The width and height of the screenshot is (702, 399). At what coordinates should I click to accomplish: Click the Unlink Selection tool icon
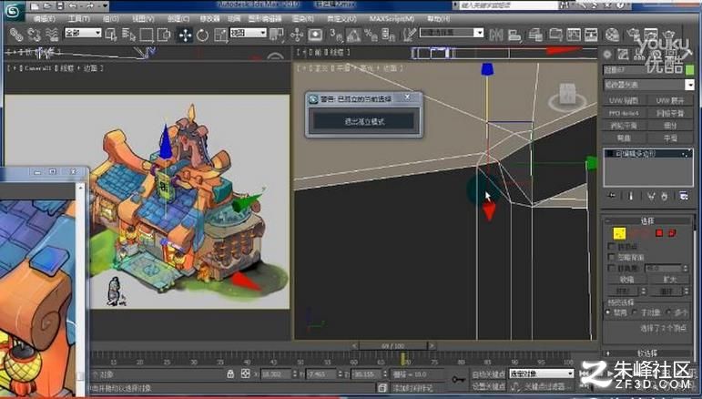(34, 35)
